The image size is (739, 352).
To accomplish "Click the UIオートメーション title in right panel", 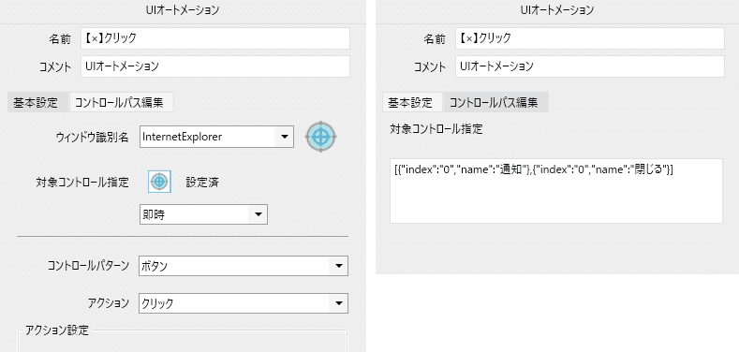I will 557,10.
